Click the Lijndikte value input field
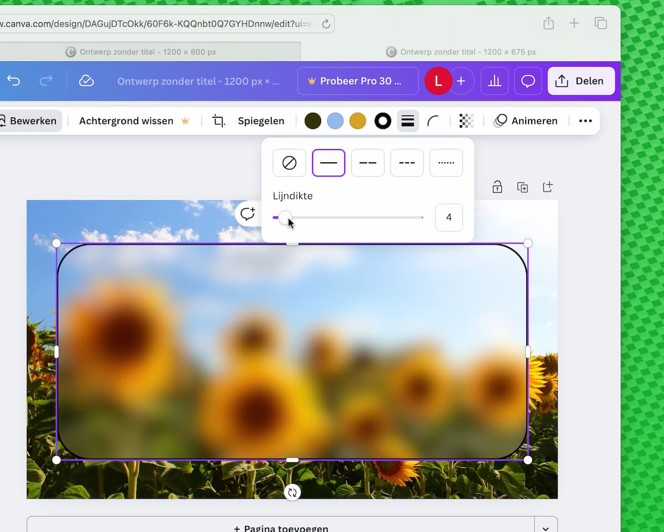 (x=449, y=217)
